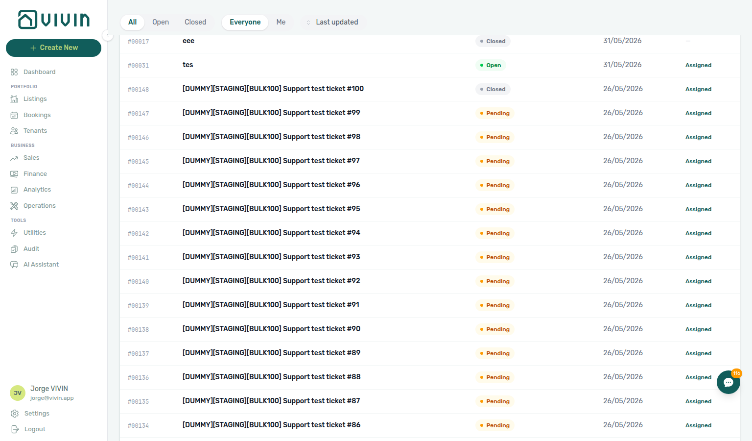
Task: Open the Audit page
Action: point(31,249)
